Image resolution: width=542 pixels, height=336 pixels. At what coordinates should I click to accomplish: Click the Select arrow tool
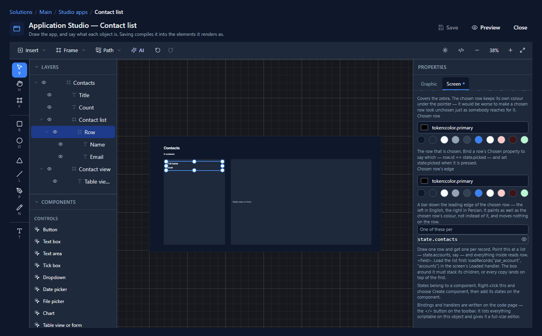click(x=20, y=70)
